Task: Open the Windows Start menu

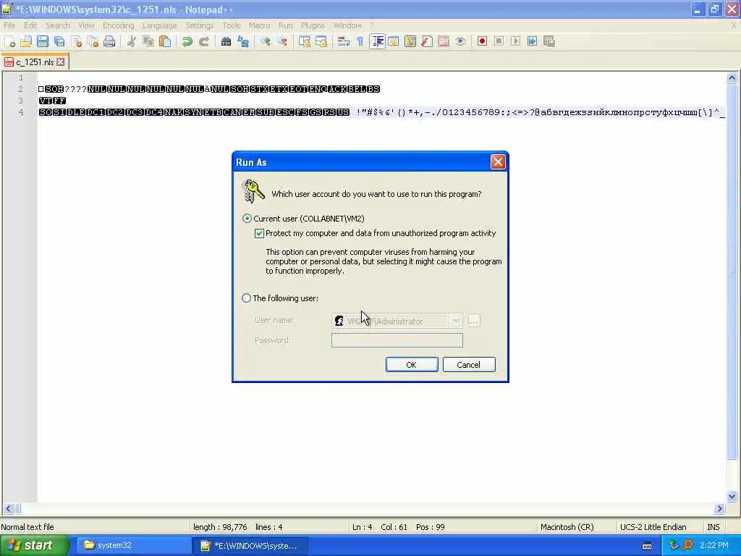Action: pyautogui.click(x=34, y=546)
